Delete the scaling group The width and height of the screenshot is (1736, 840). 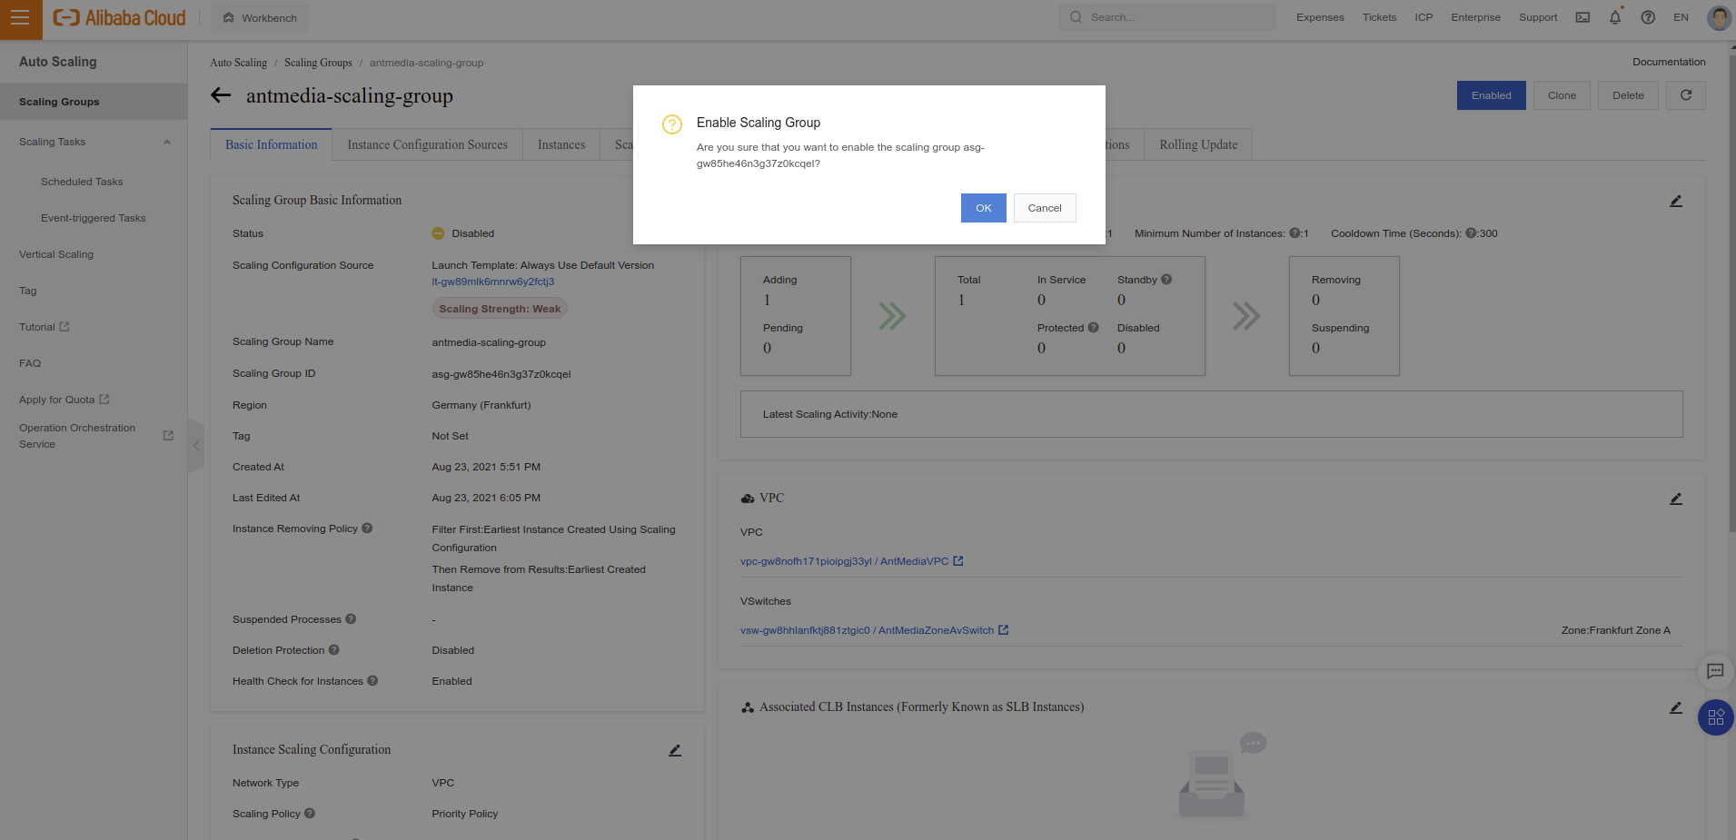[x=1628, y=95]
